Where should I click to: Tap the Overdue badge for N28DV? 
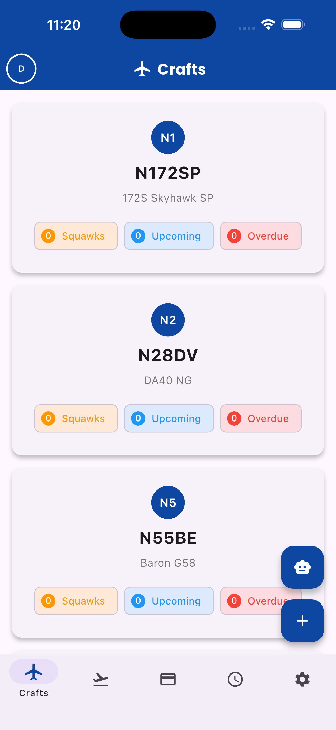tap(261, 418)
